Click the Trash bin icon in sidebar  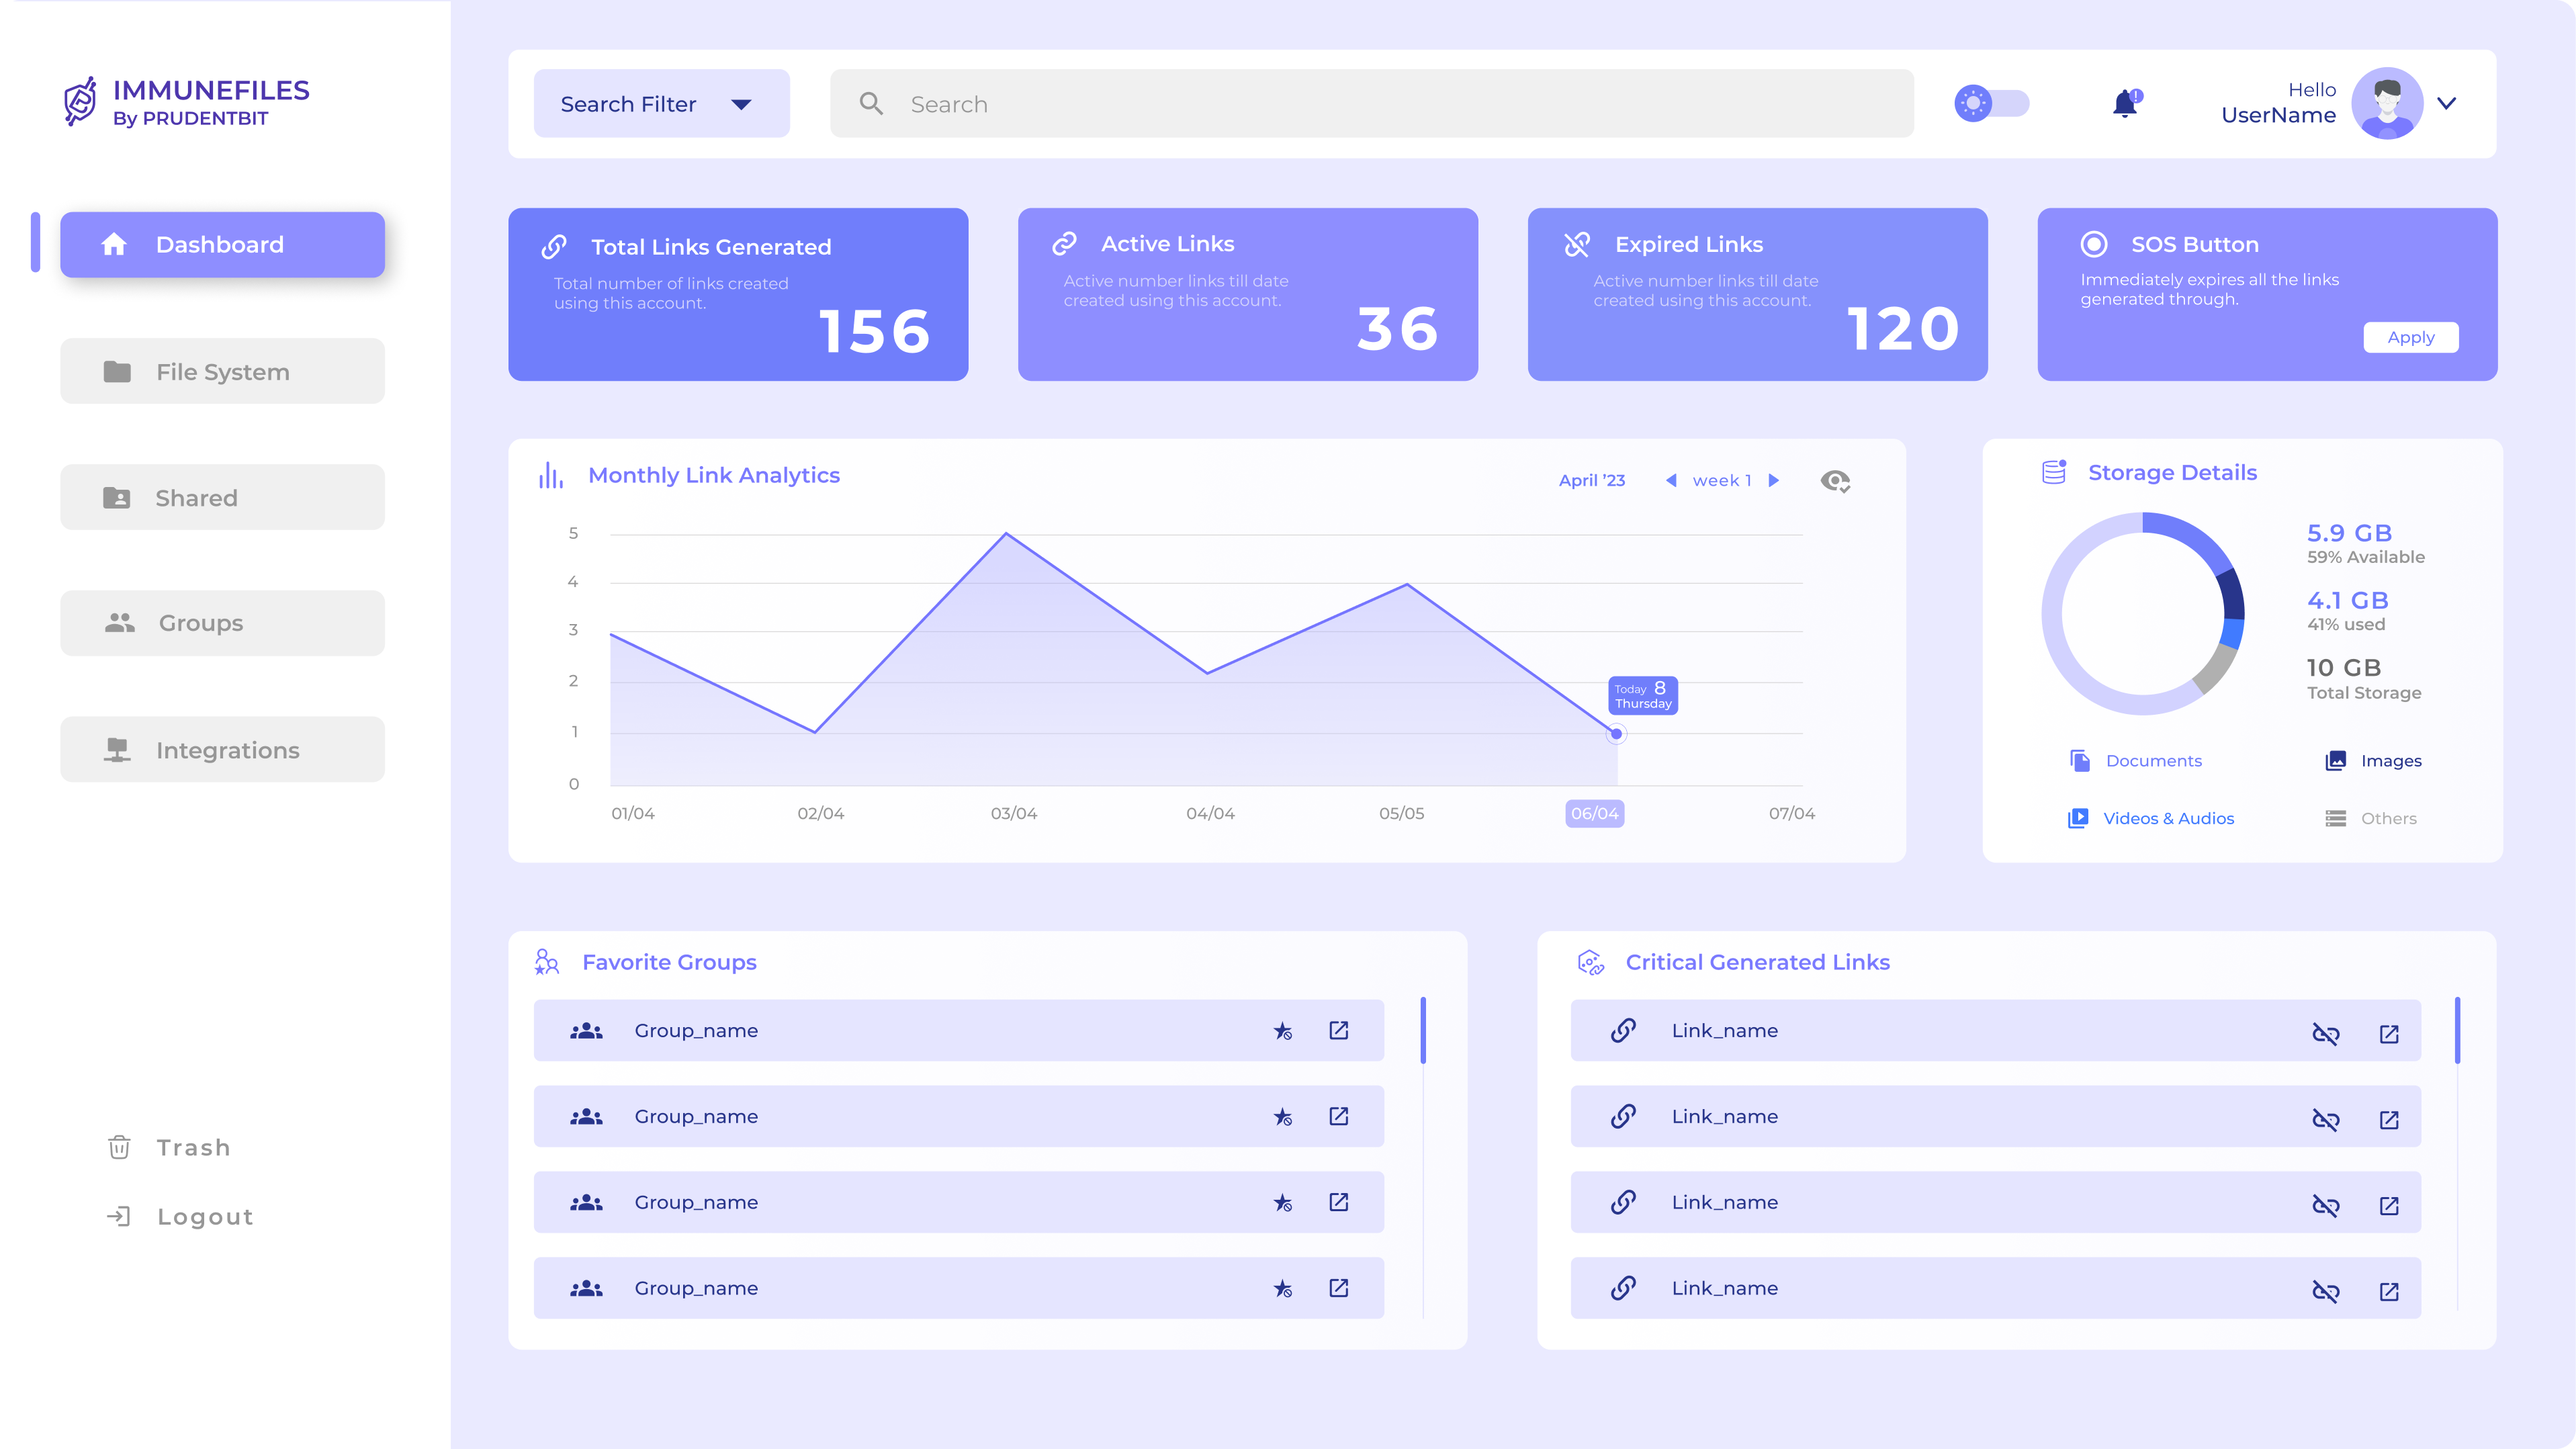(x=119, y=1147)
